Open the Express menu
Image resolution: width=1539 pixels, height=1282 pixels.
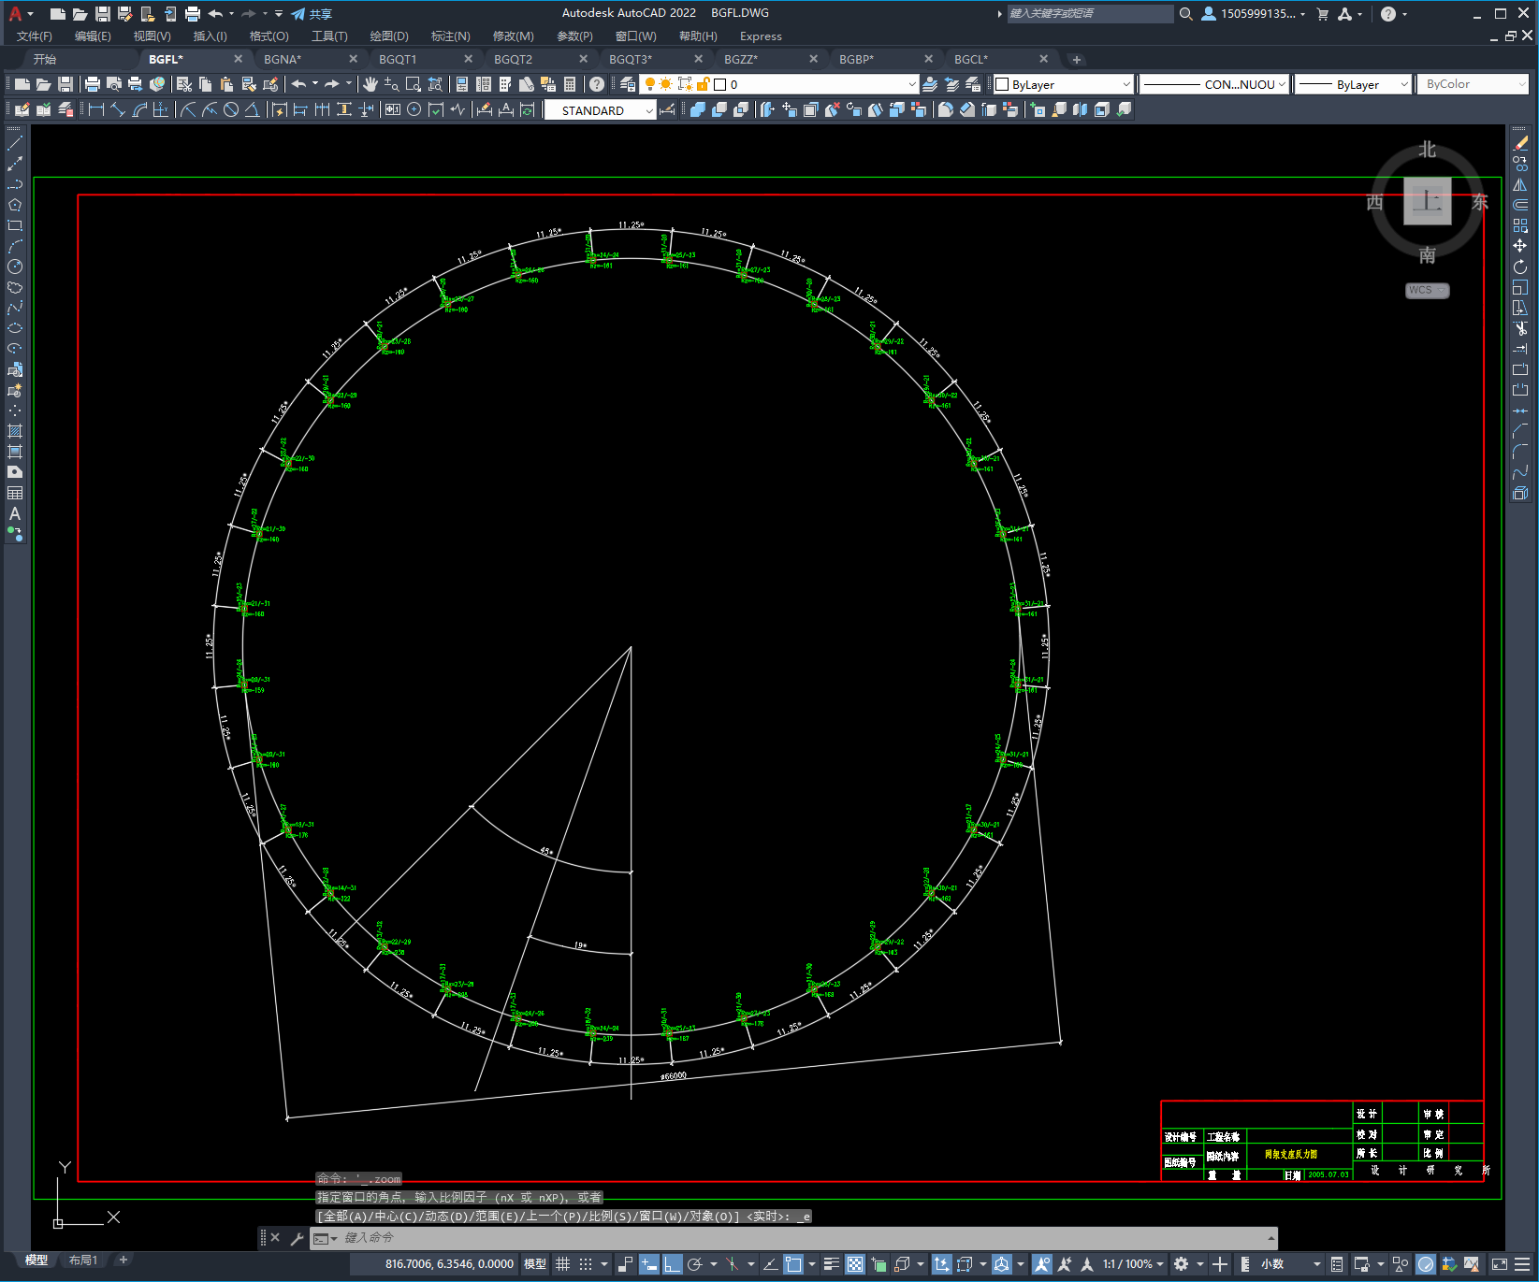click(761, 36)
